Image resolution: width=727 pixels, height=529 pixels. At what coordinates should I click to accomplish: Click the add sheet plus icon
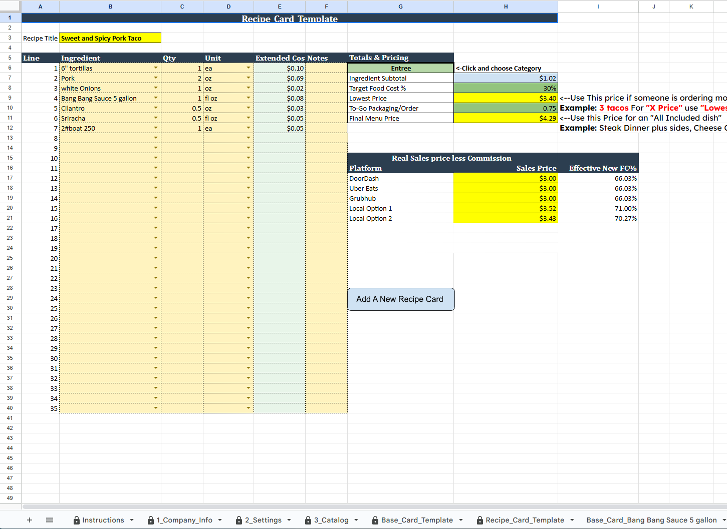pyautogui.click(x=29, y=520)
